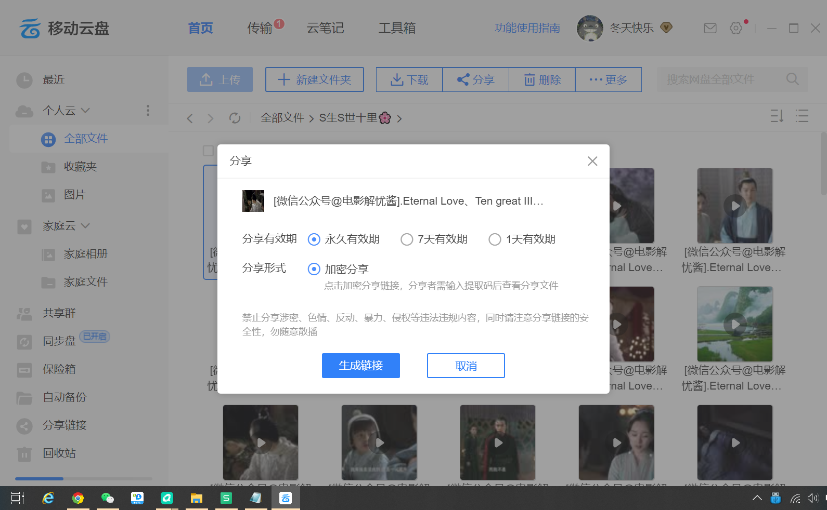Open the mail messages icon

point(710,28)
